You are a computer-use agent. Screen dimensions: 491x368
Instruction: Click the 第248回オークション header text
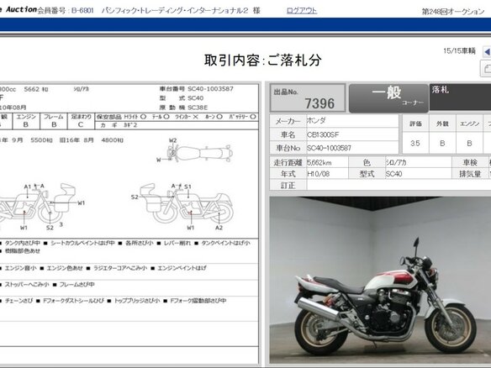(x=453, y=12)
